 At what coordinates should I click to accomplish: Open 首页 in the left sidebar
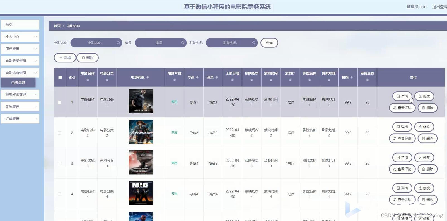pyautogui.click(x=20, y=25)
